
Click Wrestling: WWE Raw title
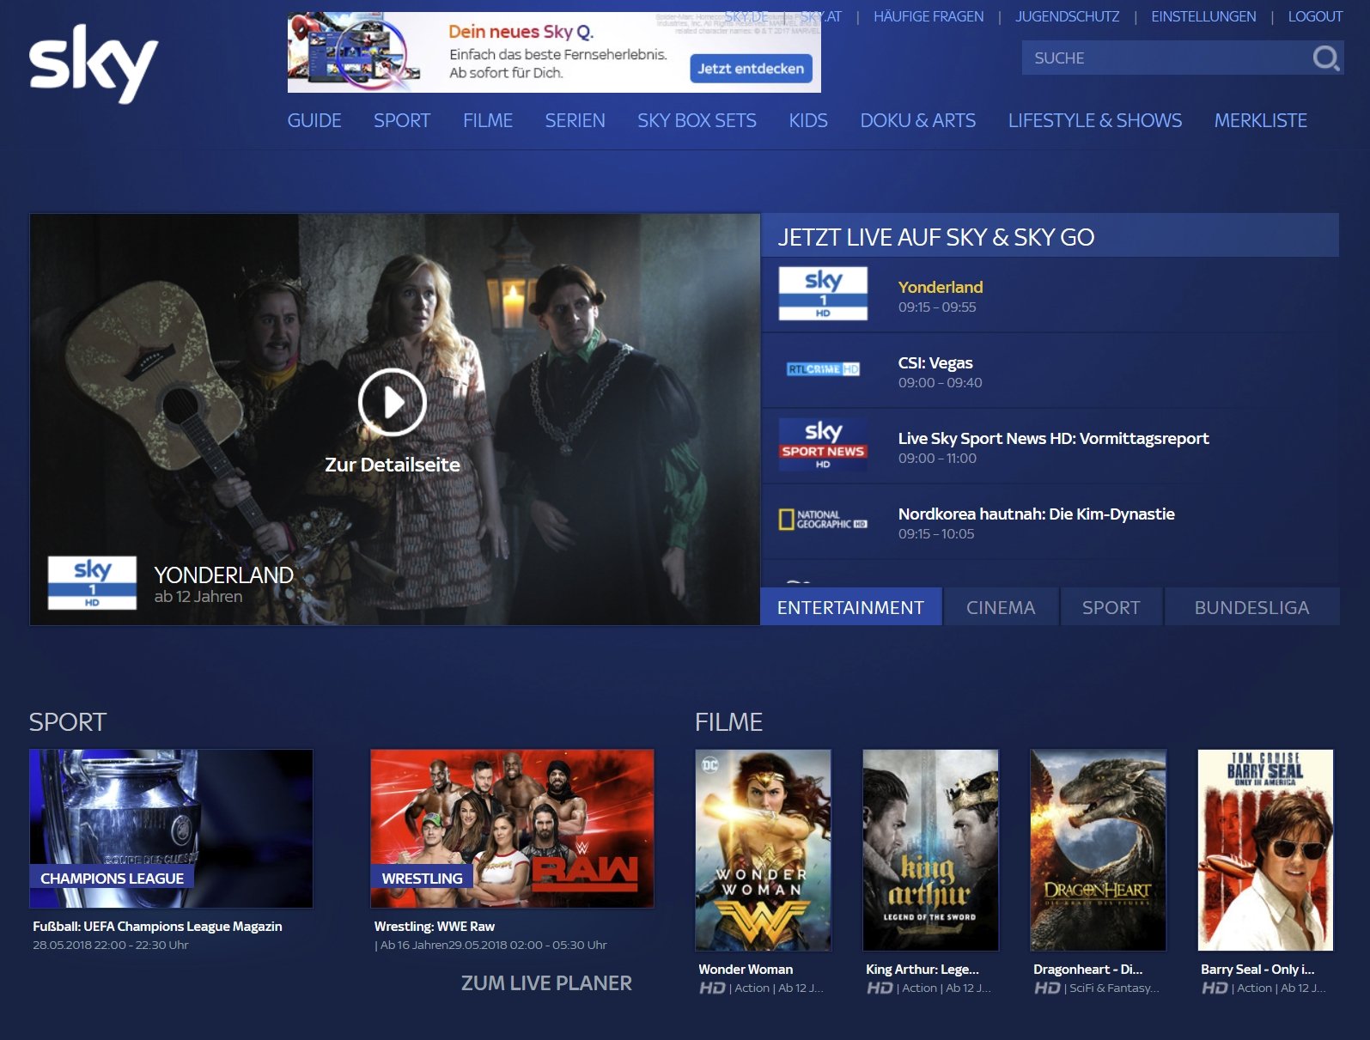click(x=435, y=927)
